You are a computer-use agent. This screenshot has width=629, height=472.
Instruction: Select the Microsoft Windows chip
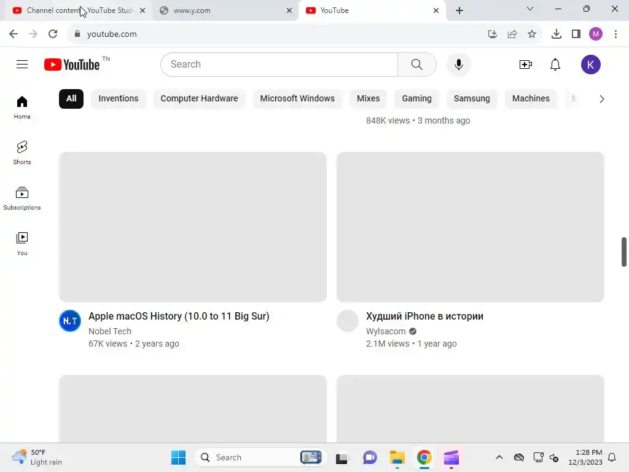point(297,99)
